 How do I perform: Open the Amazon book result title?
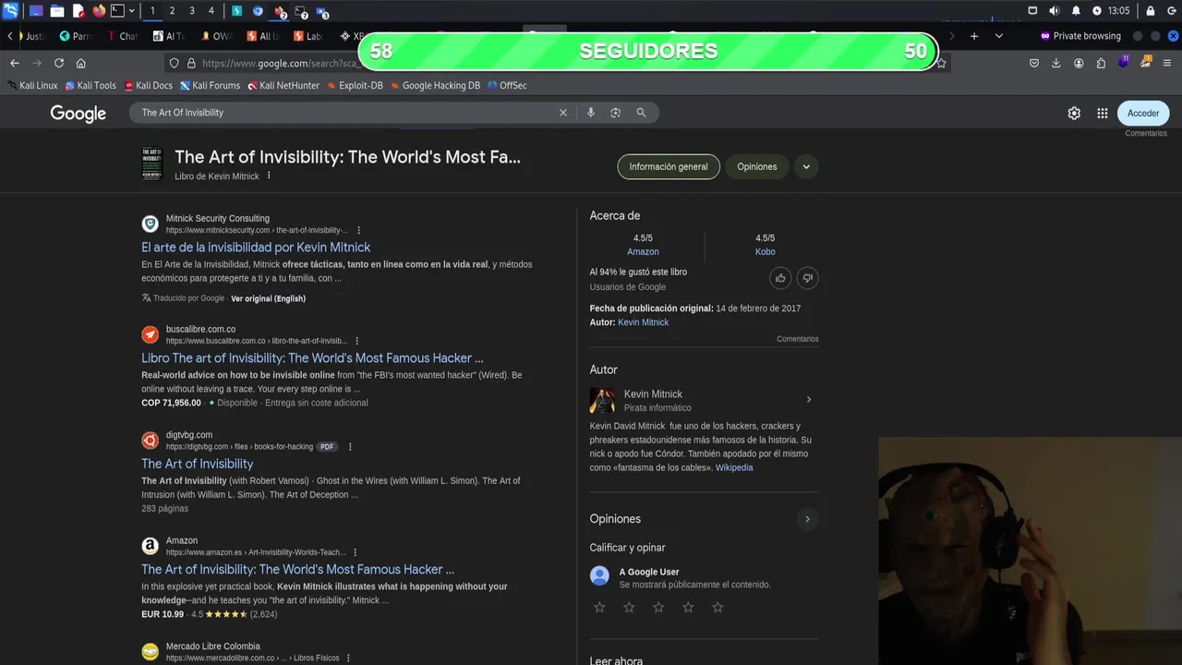coord(297,570)
